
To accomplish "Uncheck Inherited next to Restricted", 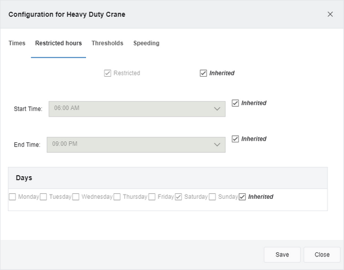I will coord(203,73).
